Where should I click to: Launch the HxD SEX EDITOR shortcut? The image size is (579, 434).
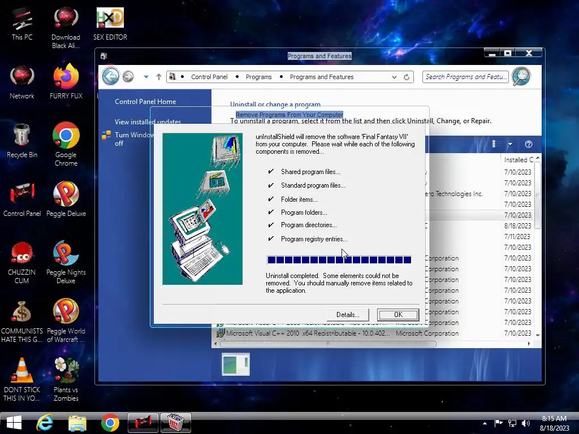tap(110, 24)
